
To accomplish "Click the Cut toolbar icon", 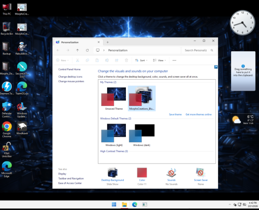I will click(x=78, y=61).
